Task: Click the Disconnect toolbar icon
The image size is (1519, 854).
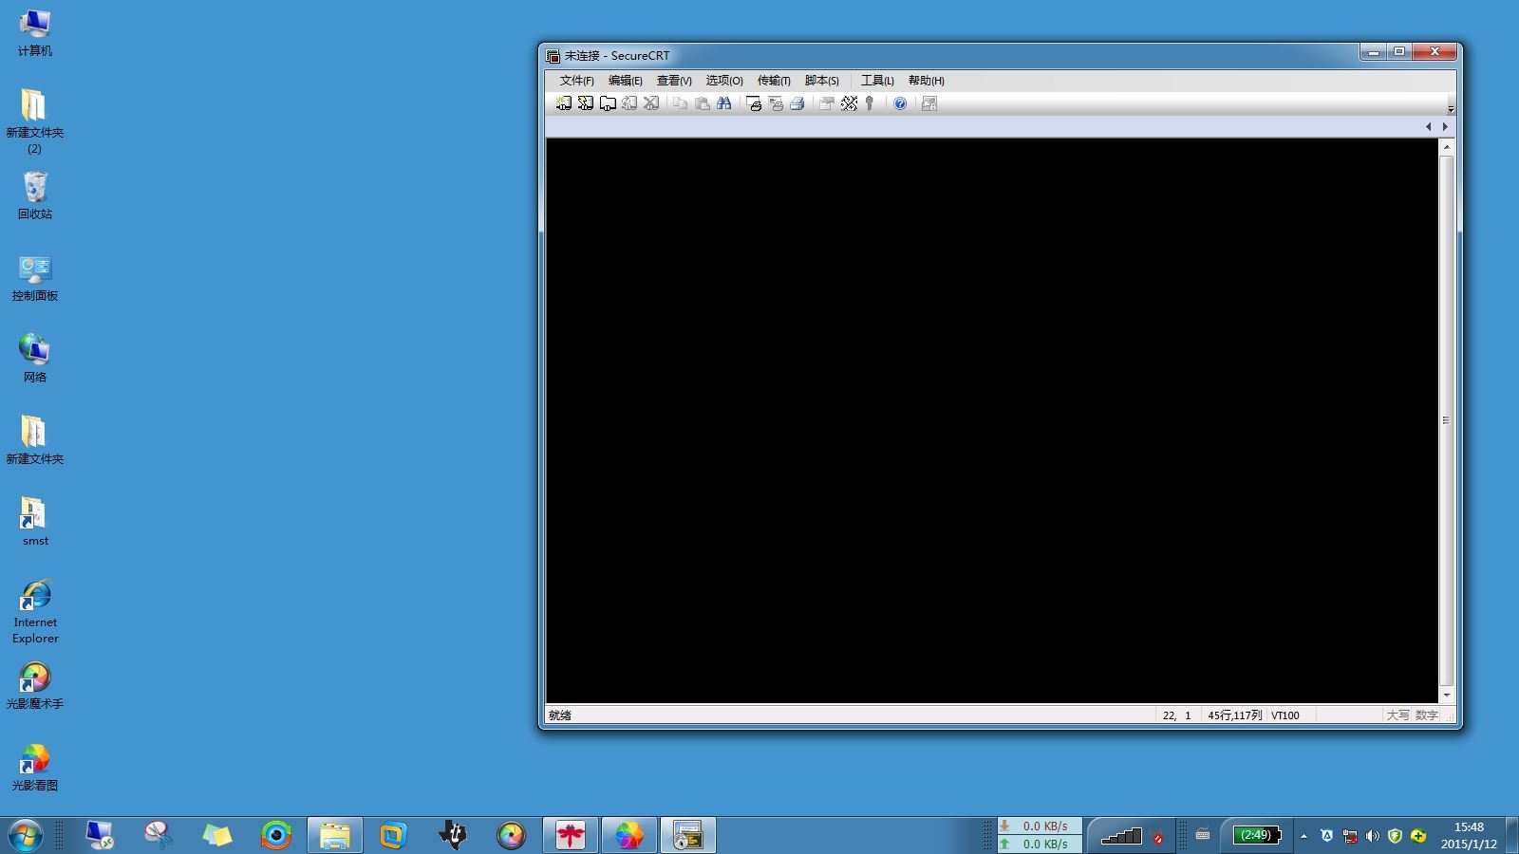Action: [651, 103]
